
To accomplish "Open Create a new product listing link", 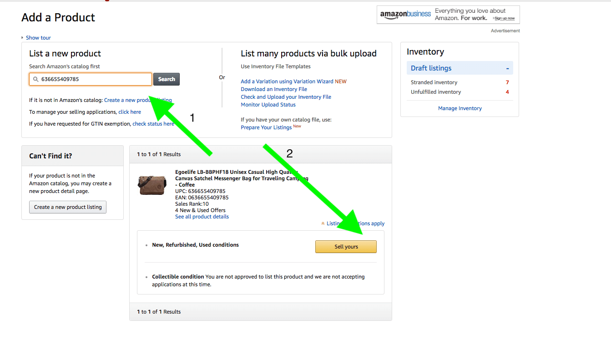I will tap(138, 100).
